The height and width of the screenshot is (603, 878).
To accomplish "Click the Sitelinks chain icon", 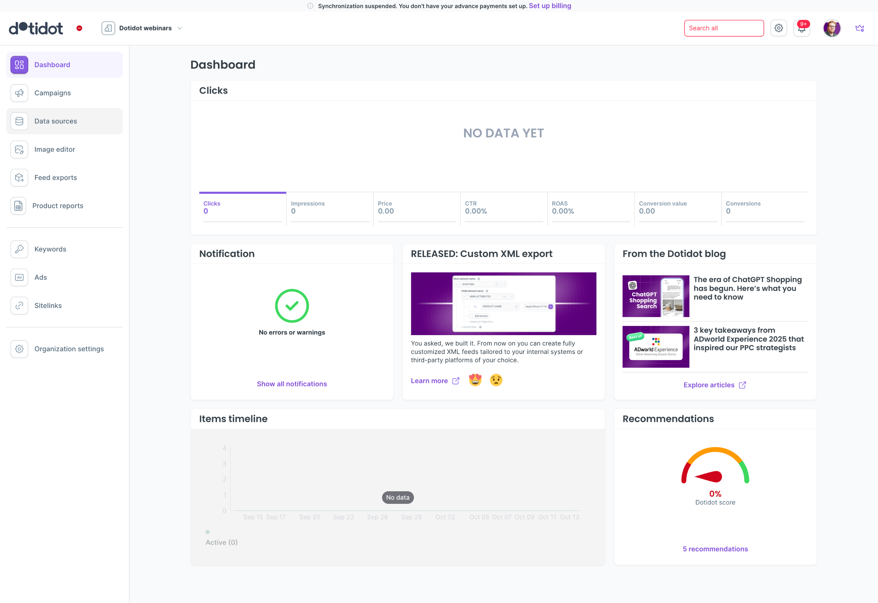I will 19,305.
